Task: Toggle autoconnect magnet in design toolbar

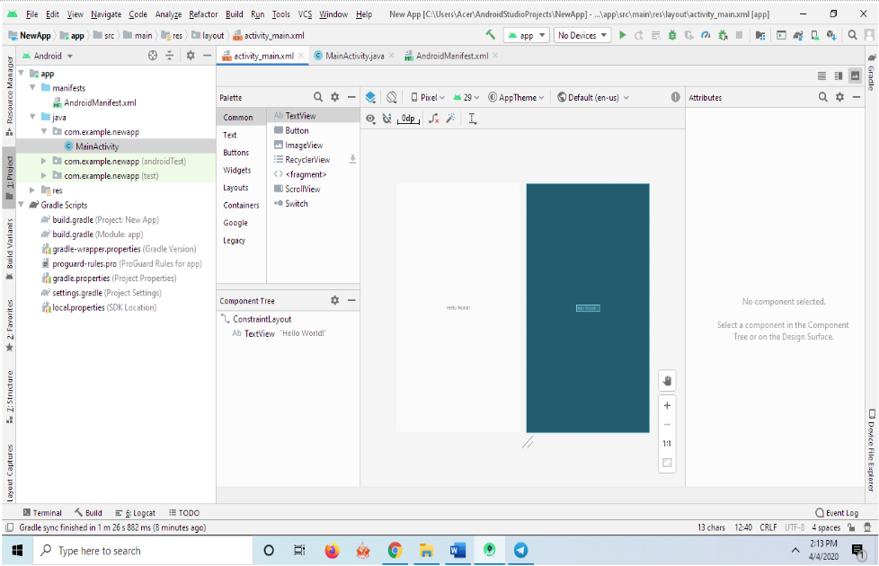Action: 387,118
